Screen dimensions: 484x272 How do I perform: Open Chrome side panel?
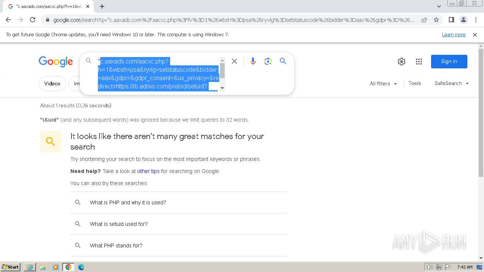451,20
